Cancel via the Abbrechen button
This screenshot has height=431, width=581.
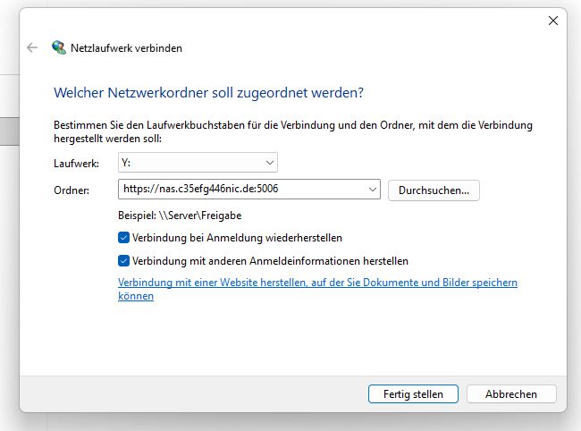511,394
